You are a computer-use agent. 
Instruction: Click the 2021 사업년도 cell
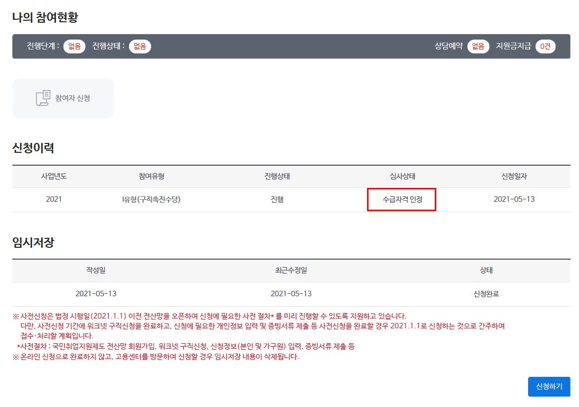tap(53, 199)
